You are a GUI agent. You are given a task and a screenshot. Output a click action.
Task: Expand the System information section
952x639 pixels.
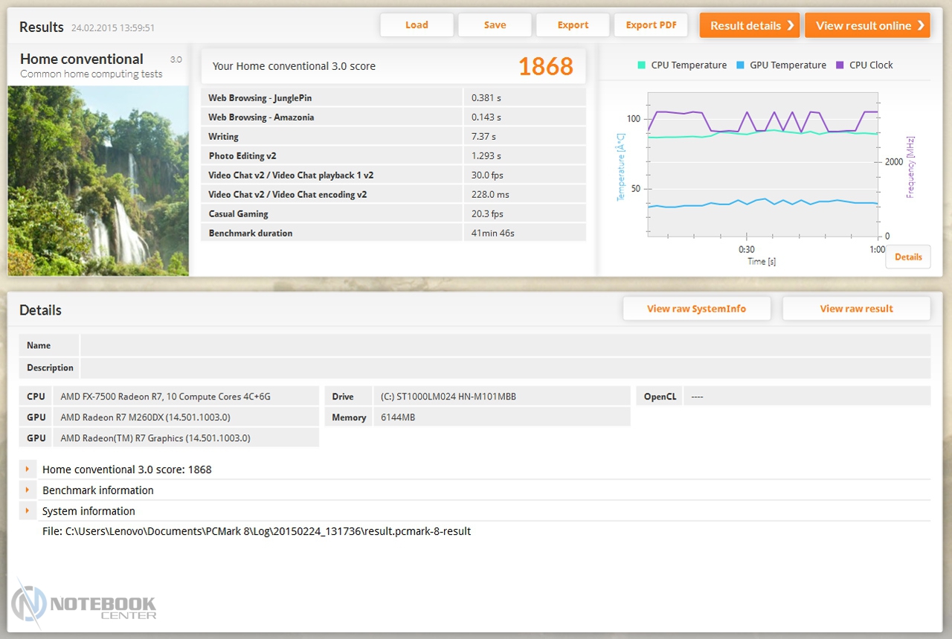(28, 511)
